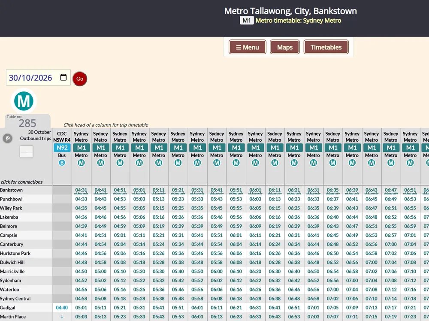Open the Metro timetable: Sydney Metro link

[298, 21]
